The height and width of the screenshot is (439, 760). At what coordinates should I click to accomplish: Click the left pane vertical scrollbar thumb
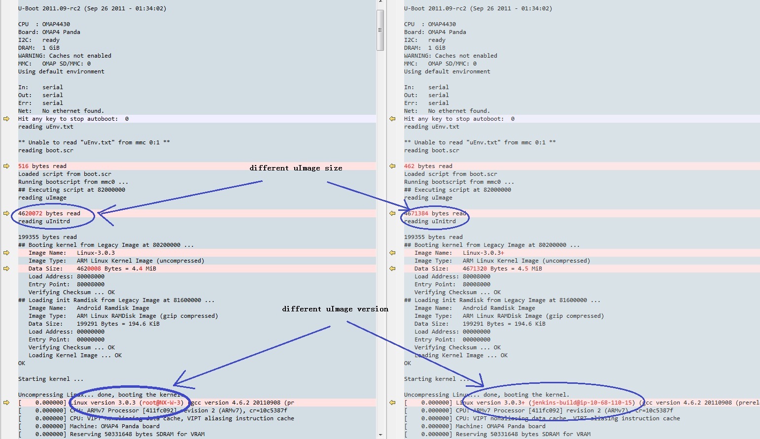click(x=380, y=30)
